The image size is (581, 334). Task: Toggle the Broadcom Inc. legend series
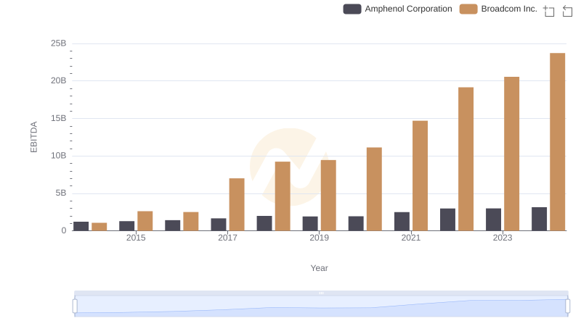(498, 9)
